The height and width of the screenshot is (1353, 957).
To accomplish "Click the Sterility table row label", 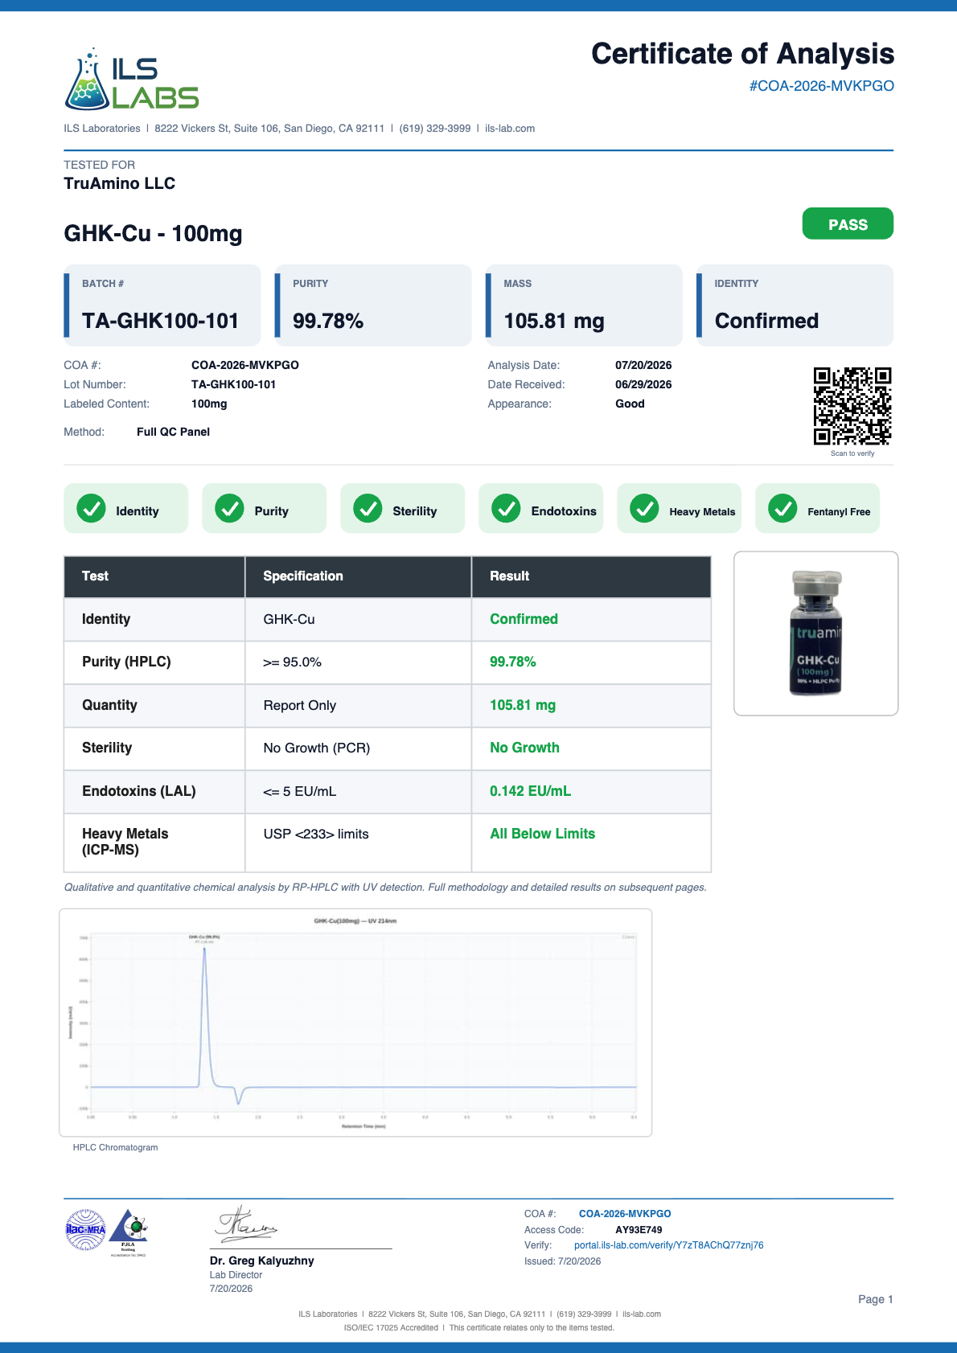I will tap(107, 748).
